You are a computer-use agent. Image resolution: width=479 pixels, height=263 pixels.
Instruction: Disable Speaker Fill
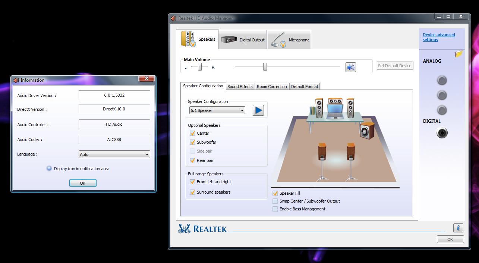275,193
